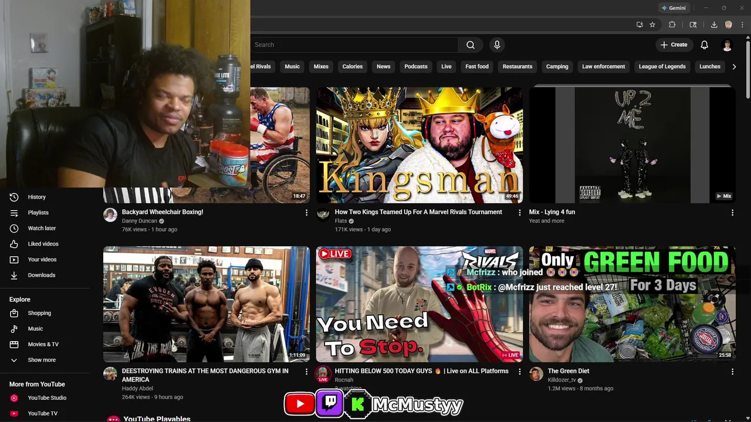
Task: Open Chrome downloads icon
Action: (714, 25)
